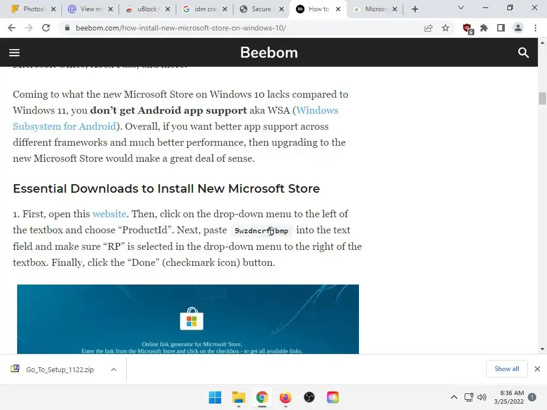Open the 'website' link in step 1

point(109,214)
